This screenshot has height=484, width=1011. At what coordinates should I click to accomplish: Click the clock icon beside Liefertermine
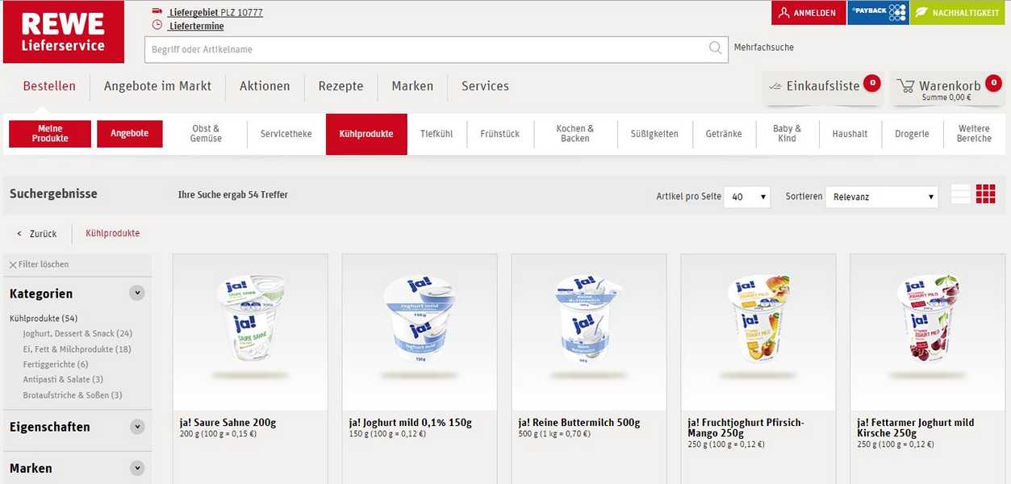click(x=157, y=26)
